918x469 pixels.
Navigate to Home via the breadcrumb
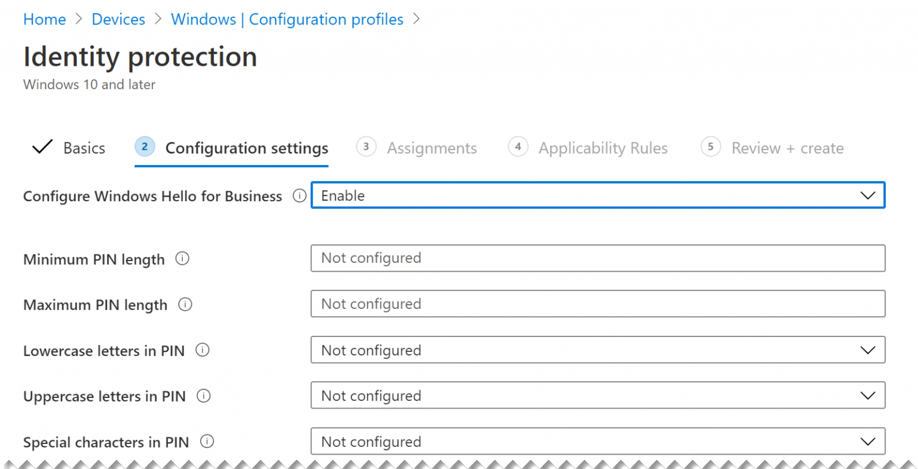click(x=44, y=19)
